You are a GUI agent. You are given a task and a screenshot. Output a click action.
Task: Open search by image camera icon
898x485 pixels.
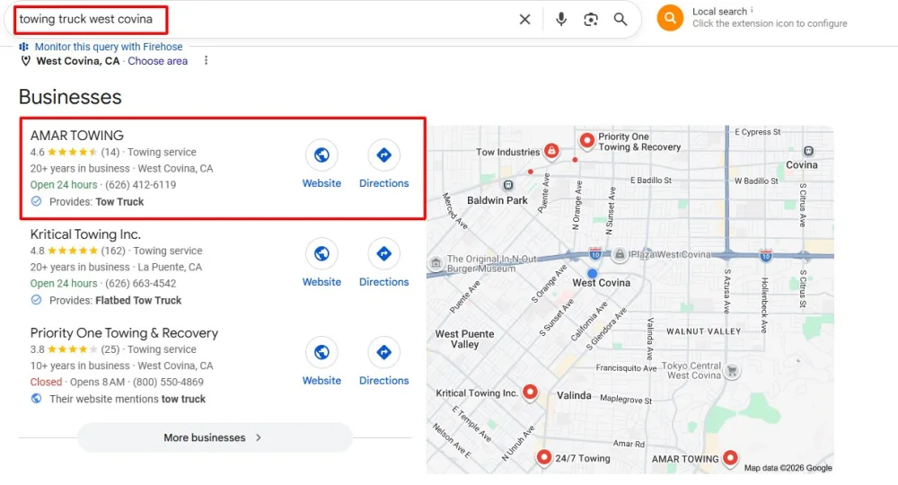point(591,20)
